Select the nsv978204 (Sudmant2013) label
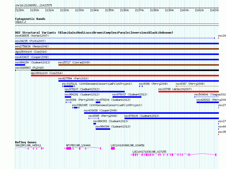The width and height of the screenshot is (226, 169). click(113, 100)
